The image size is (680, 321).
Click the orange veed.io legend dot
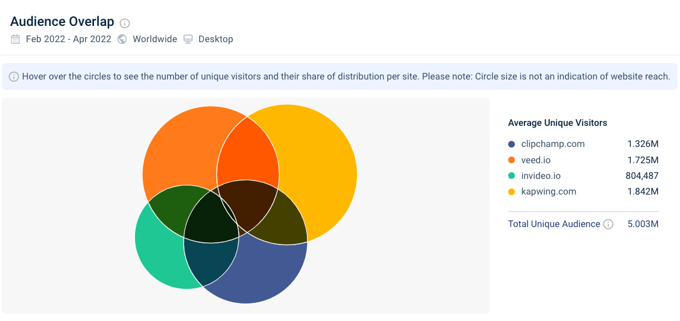pos(511,160)
